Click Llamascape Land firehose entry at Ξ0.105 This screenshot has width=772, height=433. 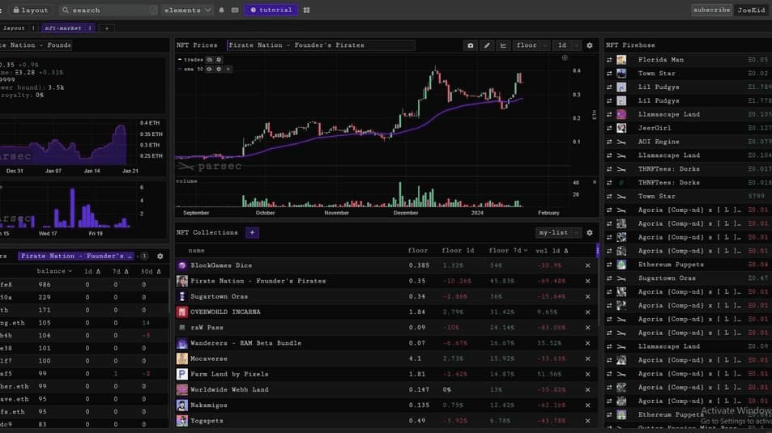(x=687, y=115)
